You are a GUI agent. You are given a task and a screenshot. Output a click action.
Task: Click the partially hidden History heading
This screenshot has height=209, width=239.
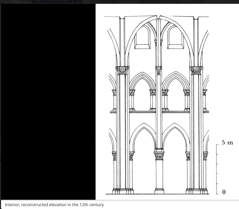(8, 3)
